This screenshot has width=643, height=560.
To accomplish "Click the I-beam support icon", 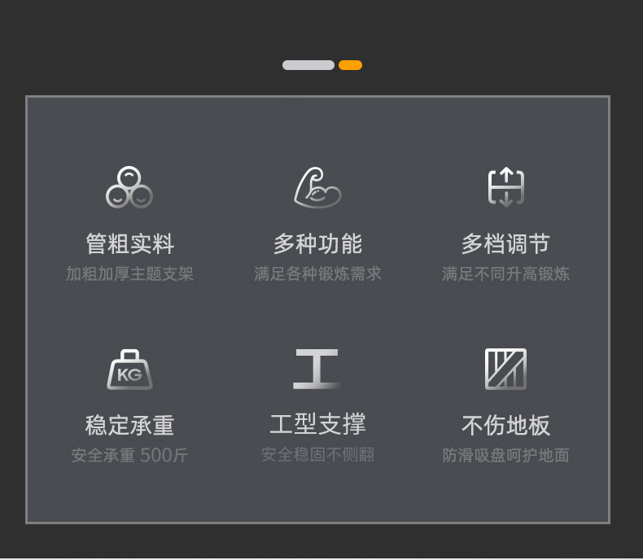I will tap(317, 369).
